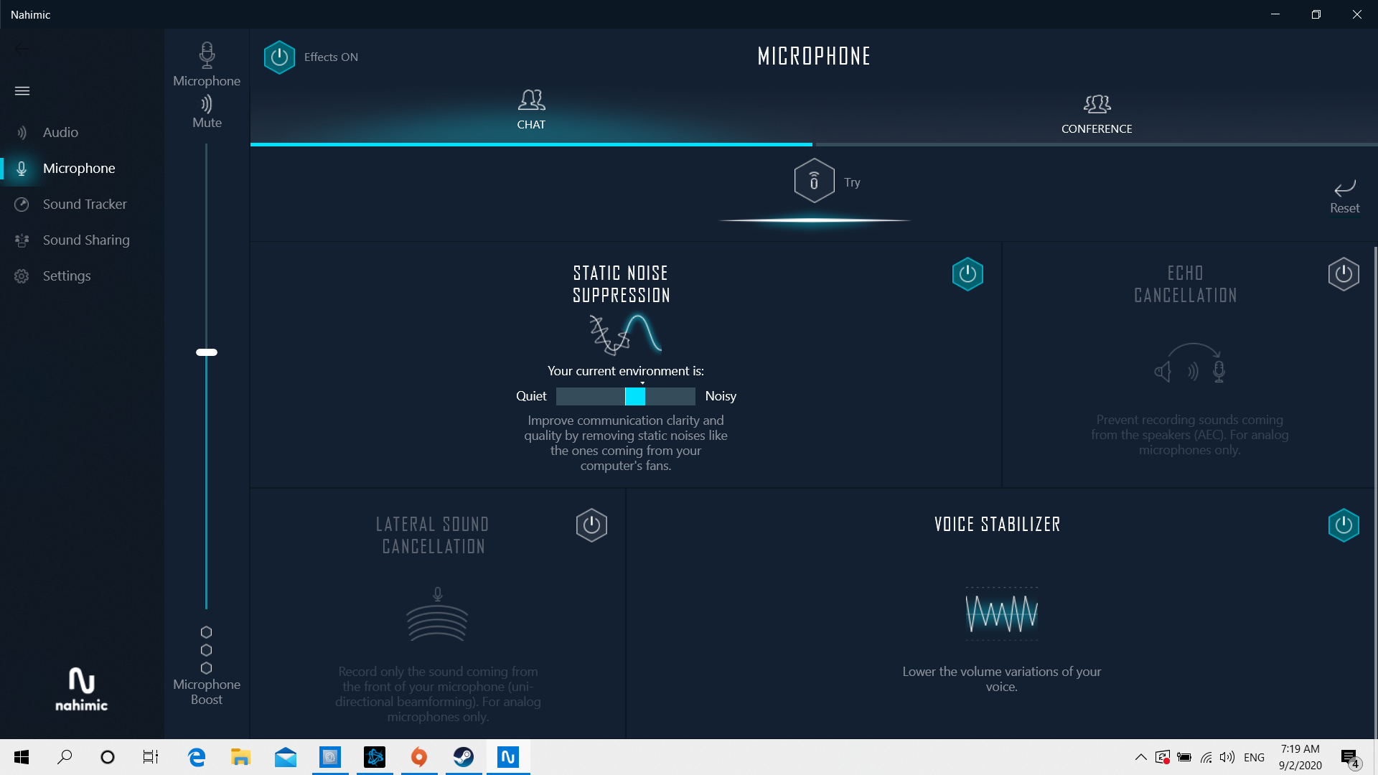Viewport: 1378px width, 775px height.
Task: Open Origin from the taskbar
Action: point(419,757)
